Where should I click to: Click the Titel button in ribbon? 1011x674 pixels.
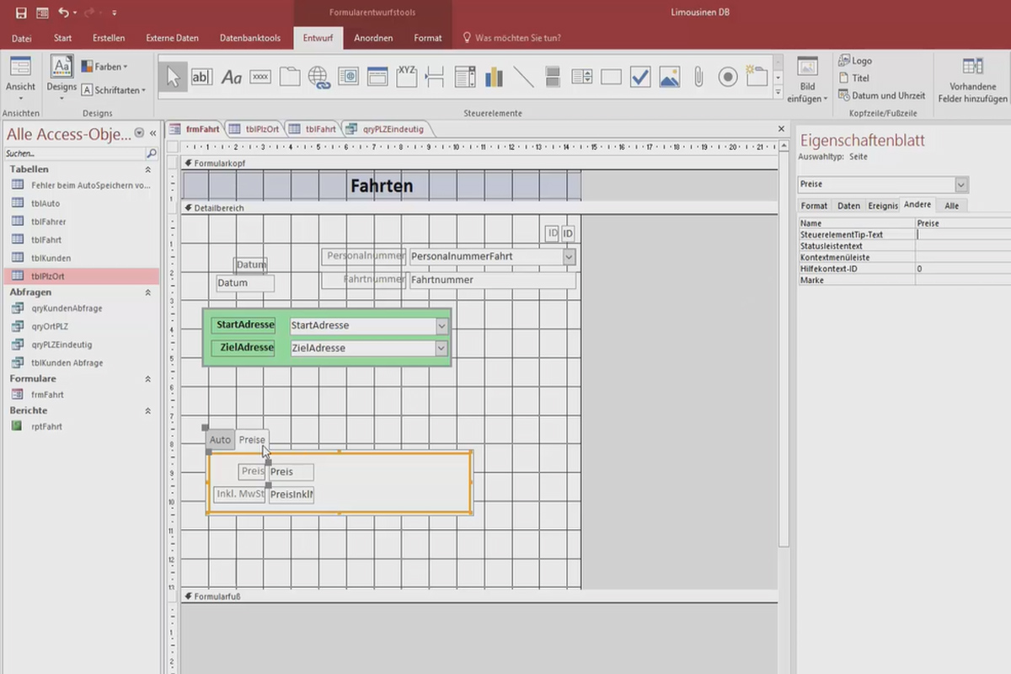click(x=853, y=78)
